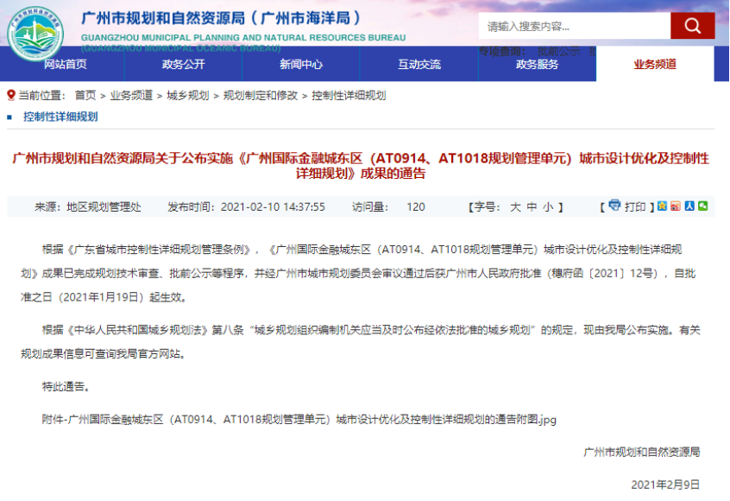Click the 打印 print link
This screenshot has width=730, height=501.
pyautogui.click(x=635, y=207)
